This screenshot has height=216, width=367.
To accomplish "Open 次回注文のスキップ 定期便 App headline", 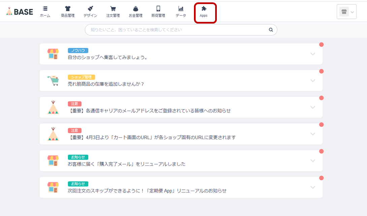I will tap(147, 191).
